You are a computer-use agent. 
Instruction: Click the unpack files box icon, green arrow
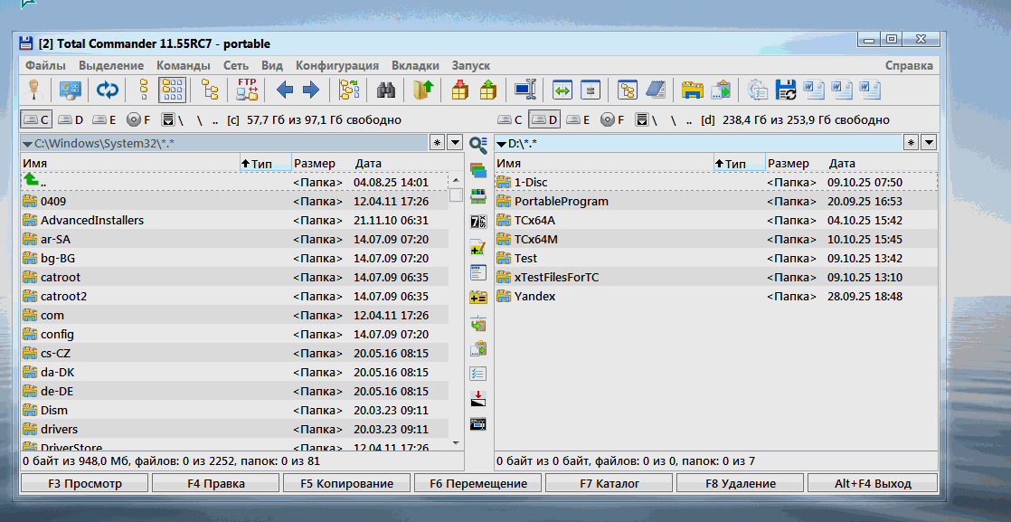tap(488, 90)
